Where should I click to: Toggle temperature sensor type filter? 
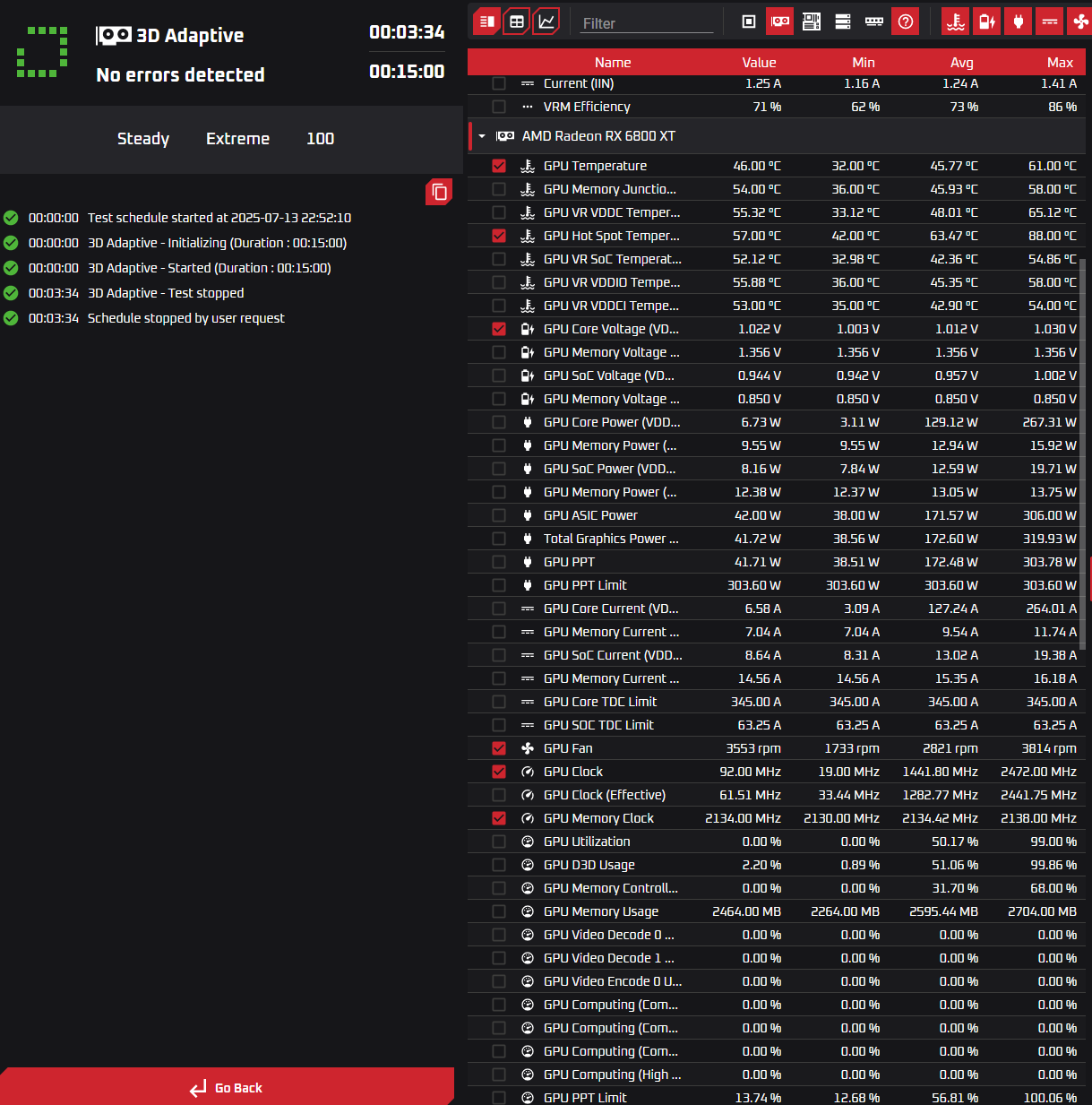956,22
